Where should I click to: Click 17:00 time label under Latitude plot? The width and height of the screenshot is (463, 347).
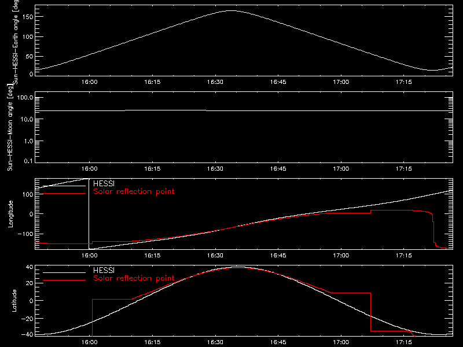point(341,342)
